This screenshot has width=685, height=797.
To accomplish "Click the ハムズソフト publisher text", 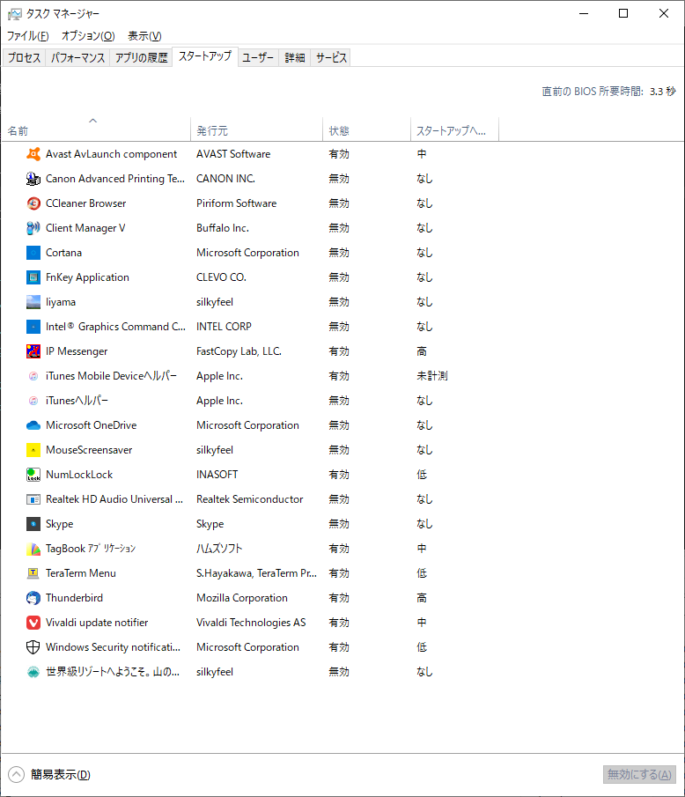I will click(219, 549).
